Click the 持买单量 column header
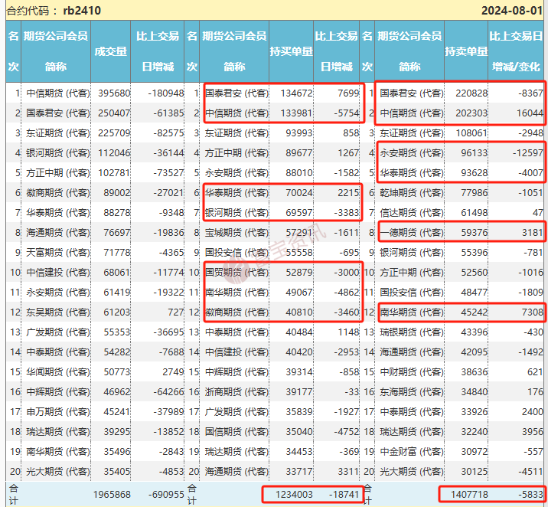548x507 pixels. coord(291,51)
